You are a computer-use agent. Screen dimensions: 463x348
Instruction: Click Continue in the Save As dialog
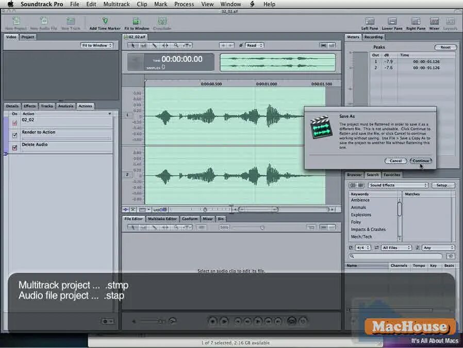(x=421, y=161)
